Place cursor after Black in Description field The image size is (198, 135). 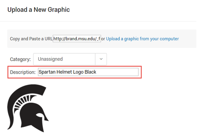(96, 72)
